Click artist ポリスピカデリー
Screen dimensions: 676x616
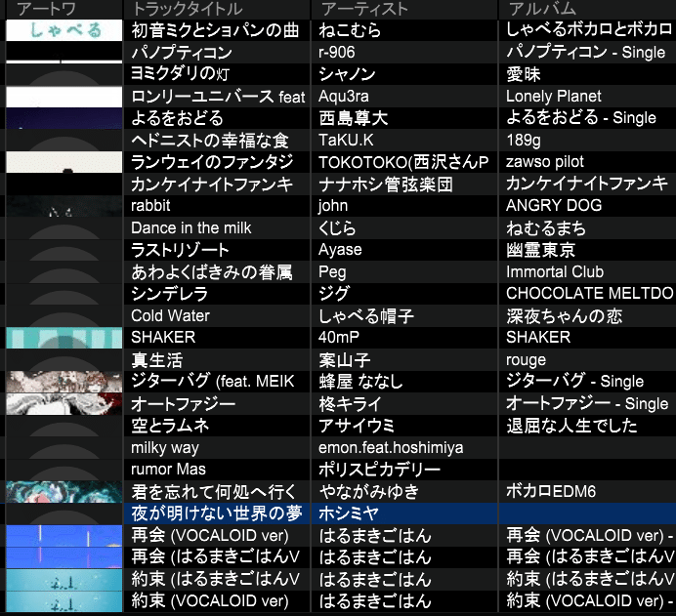click(379, 470)
